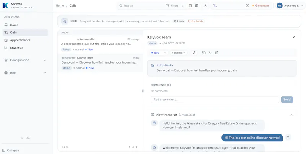The image size is (306, 154).
Task: Focus the Search field
Action: click(x=142, y=5)
